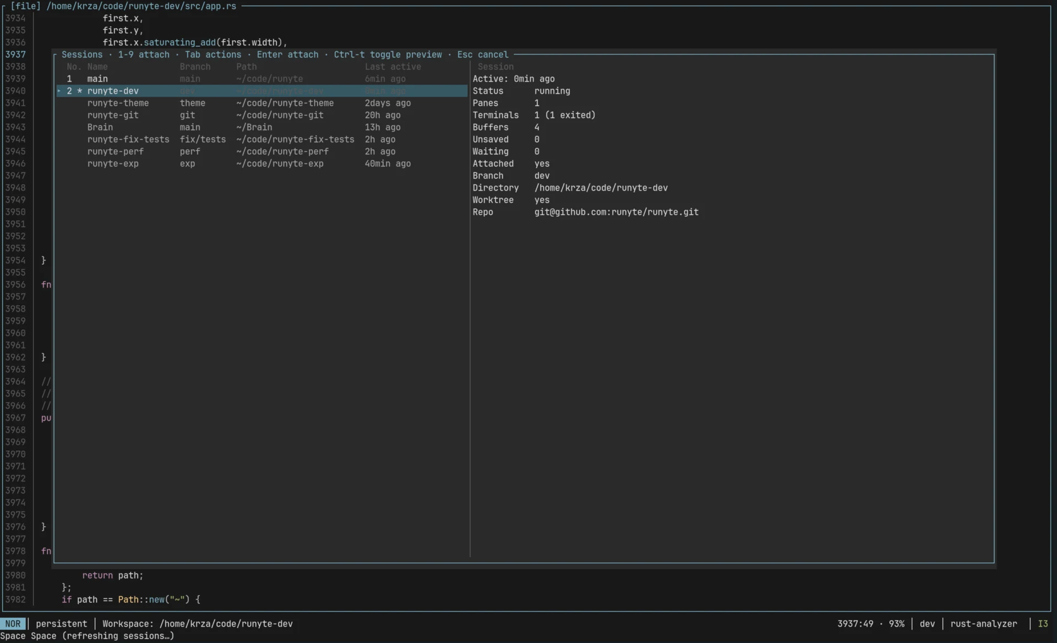Click line number 3934 in gutter

pyautogui.click(x=15, y=18)
